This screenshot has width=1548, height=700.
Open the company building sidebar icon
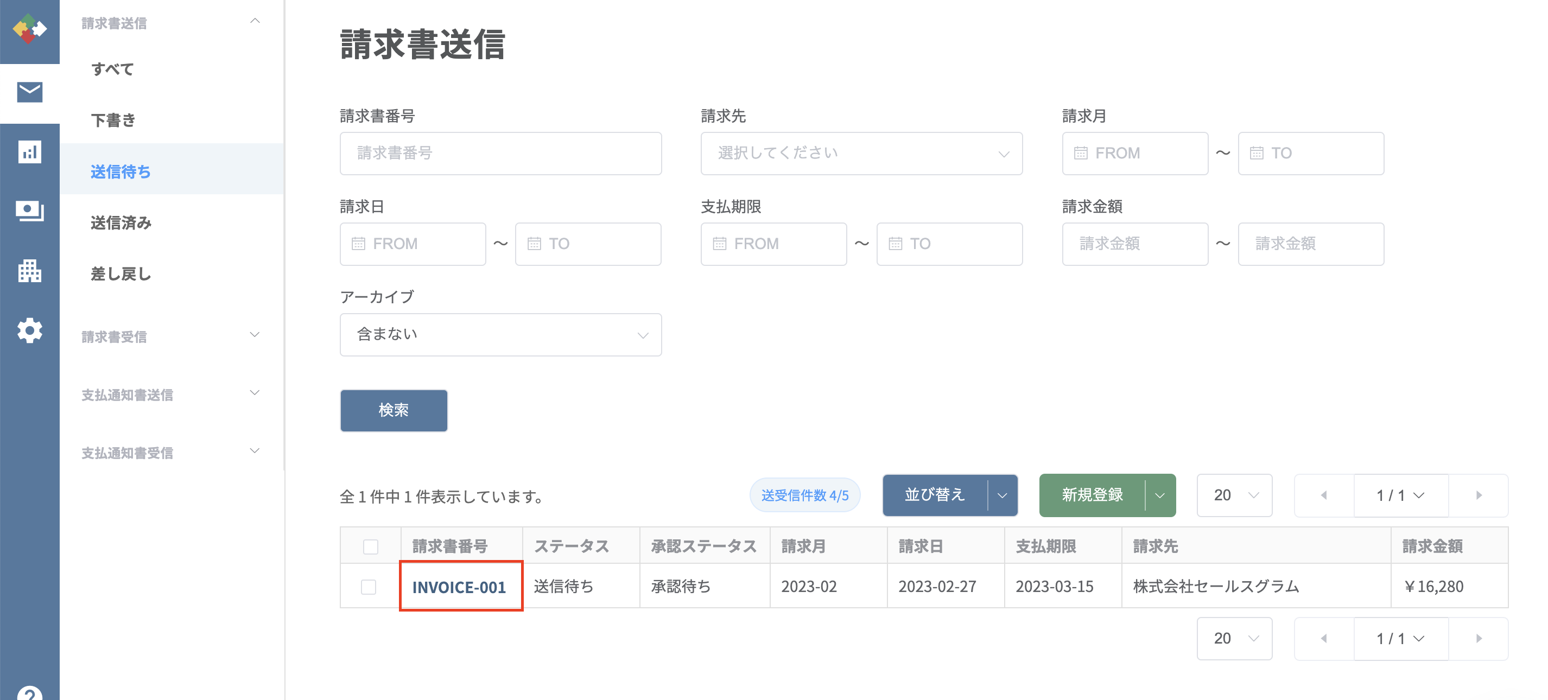tap(29, 270)
